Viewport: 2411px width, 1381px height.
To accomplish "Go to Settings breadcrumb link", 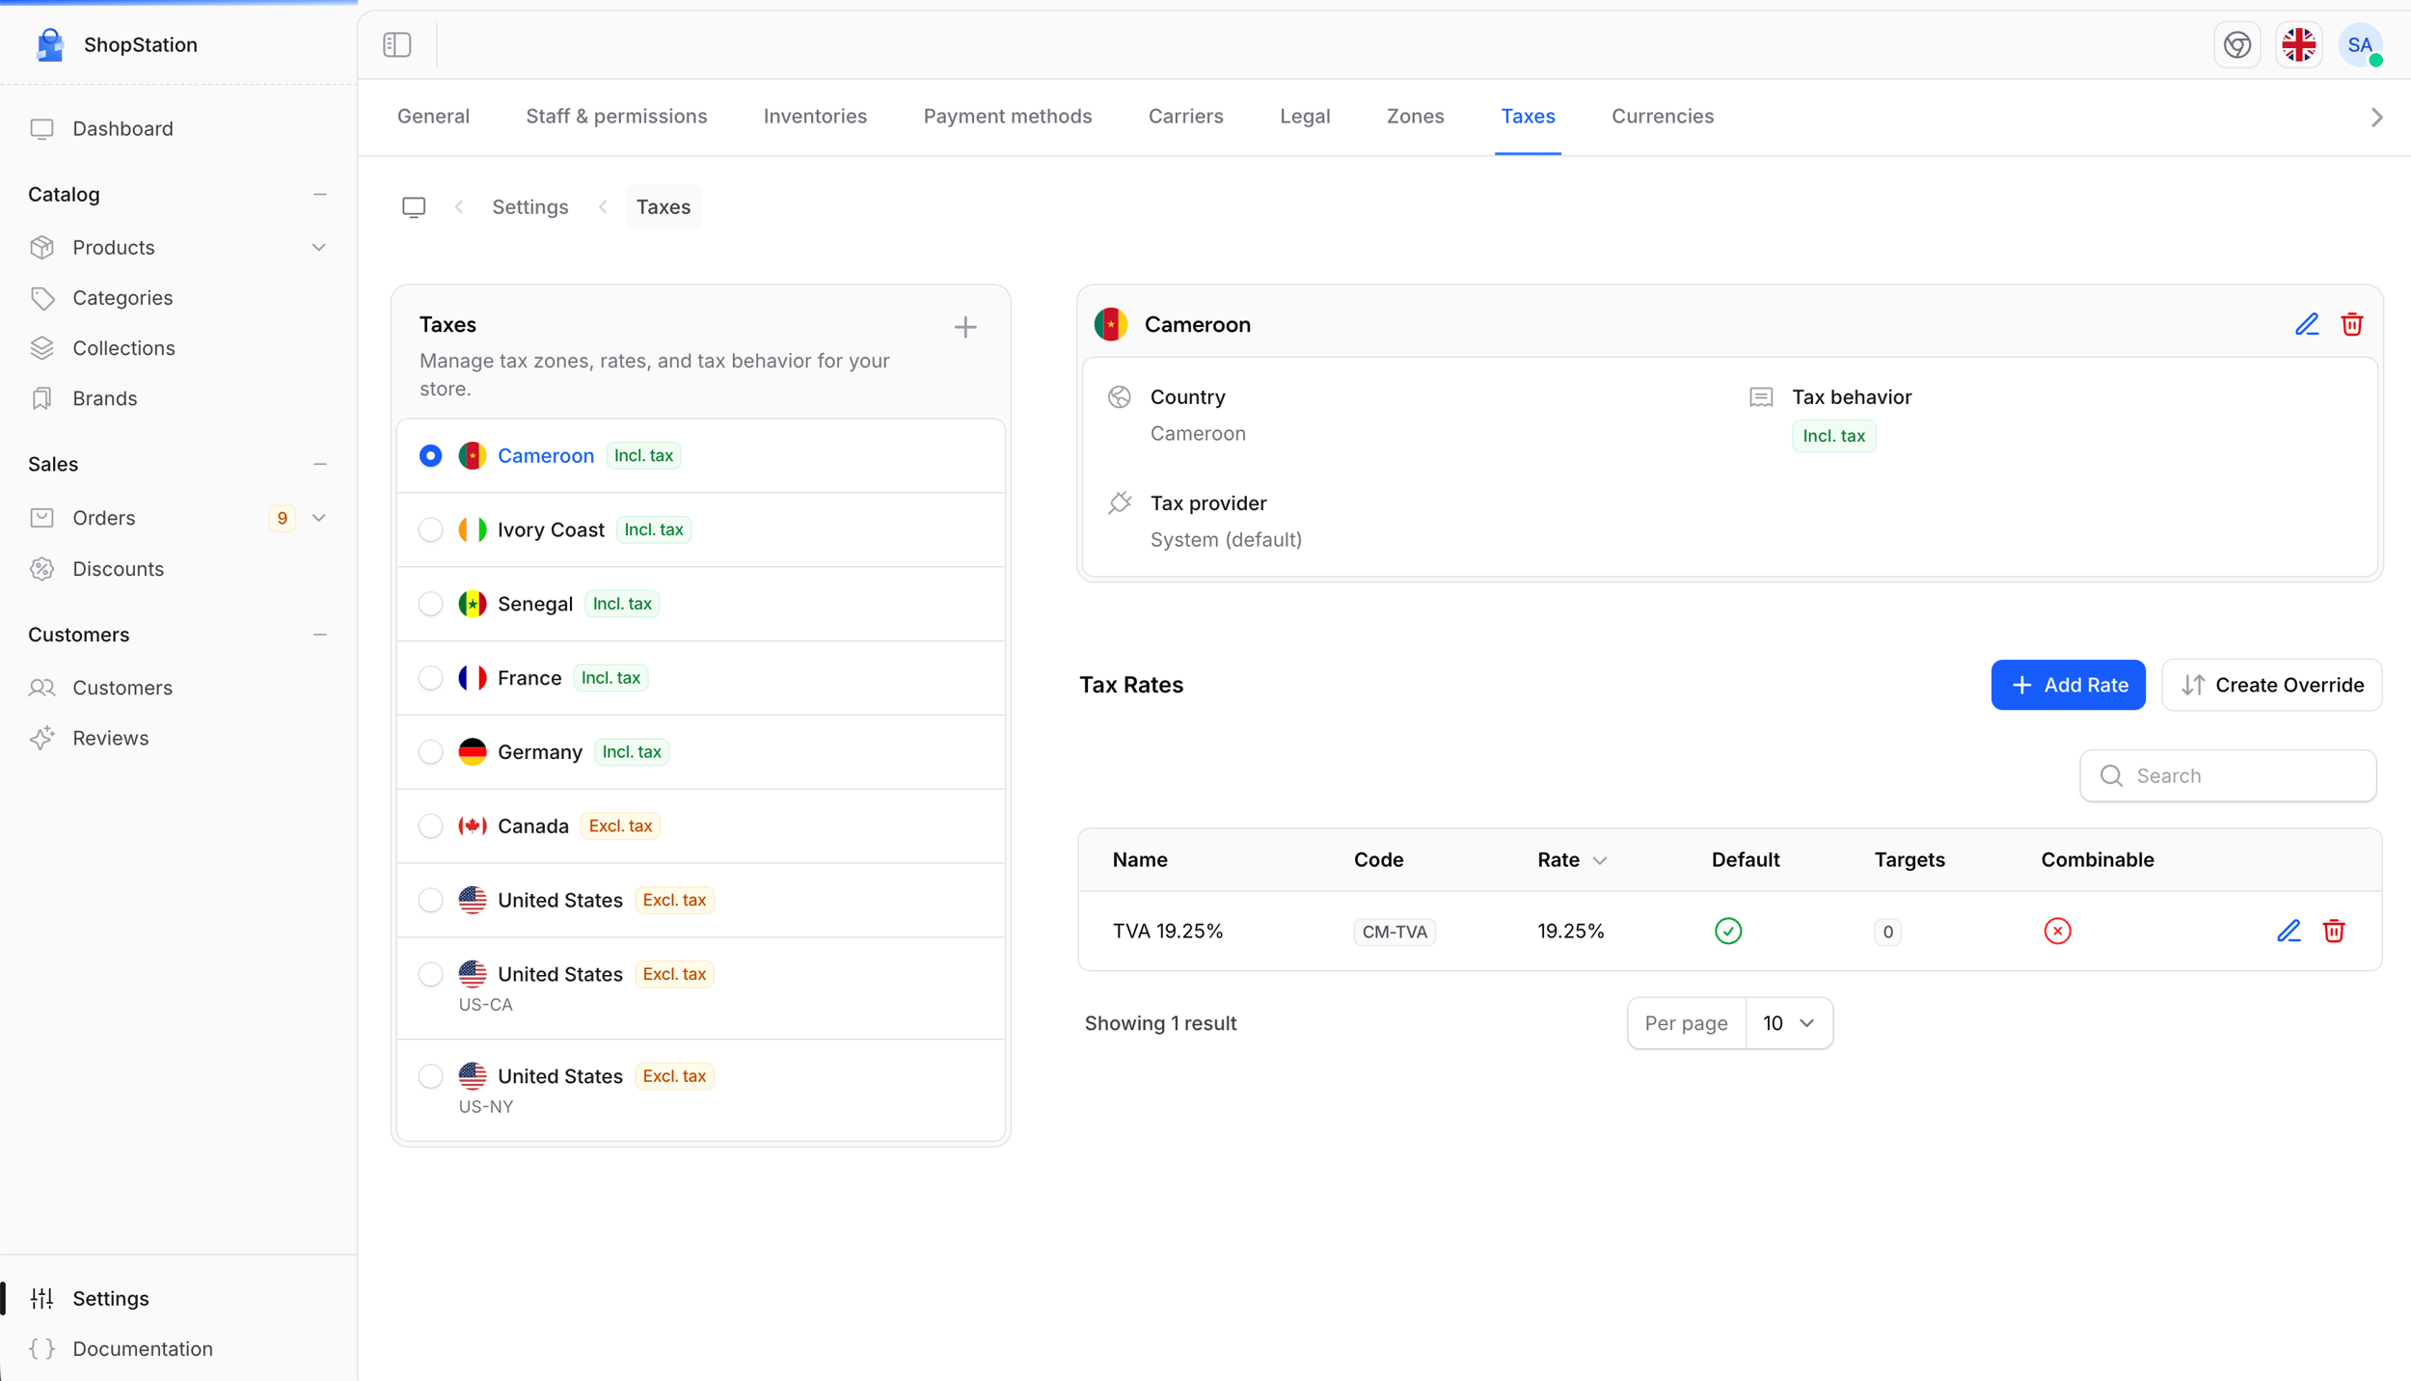I will click(529, 207).
